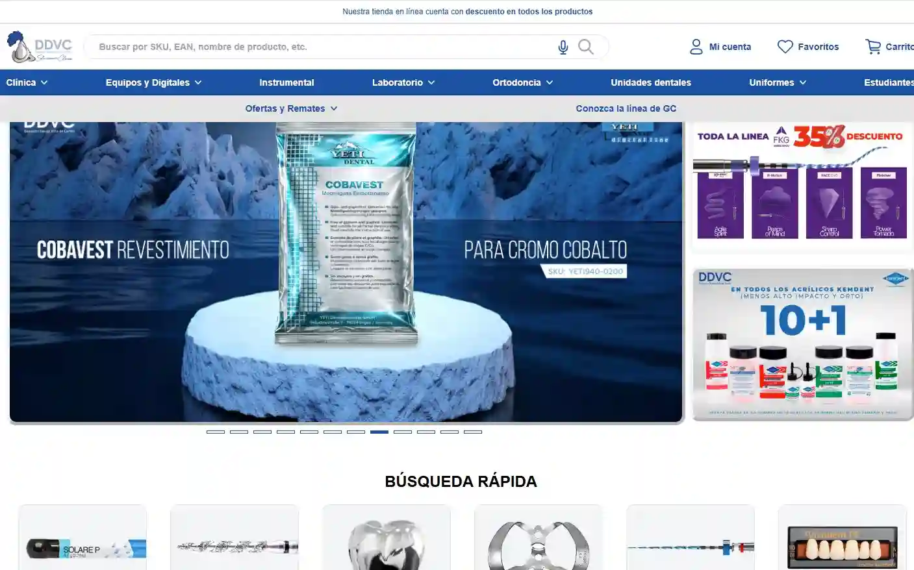
Task: Open the shopping cart icon
Action: click(x=872, y=47)
